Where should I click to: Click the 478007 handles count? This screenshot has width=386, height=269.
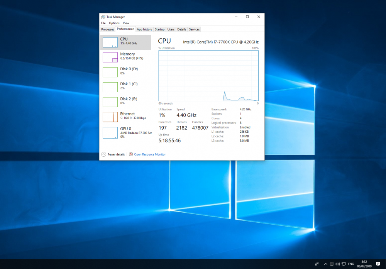[x=200, y=128]
